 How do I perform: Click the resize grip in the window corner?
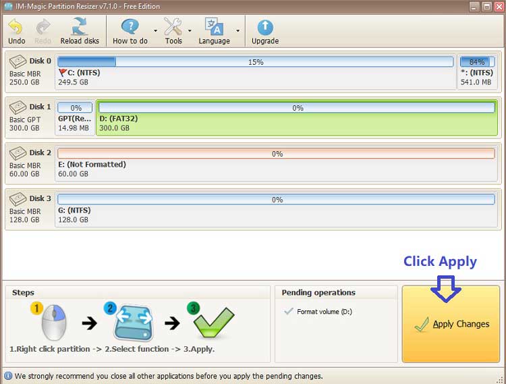501,379
